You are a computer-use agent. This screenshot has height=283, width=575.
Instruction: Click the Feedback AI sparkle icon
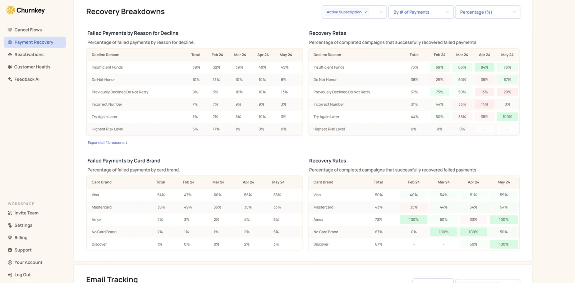point(10,79)
